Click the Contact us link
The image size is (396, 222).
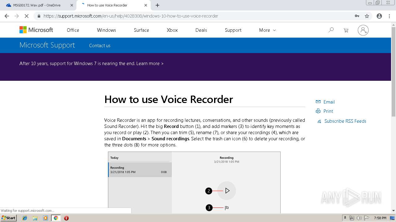coord(100,46)
